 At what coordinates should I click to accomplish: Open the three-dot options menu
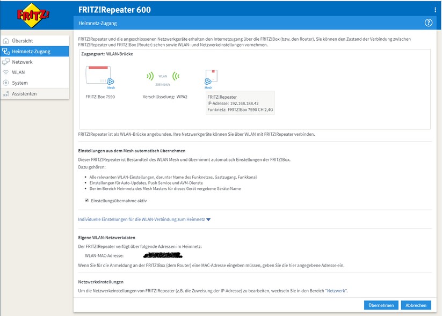coord(435,10)
